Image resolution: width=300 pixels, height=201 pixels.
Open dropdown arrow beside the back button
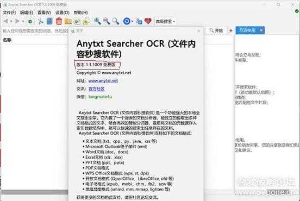(11, 21)
